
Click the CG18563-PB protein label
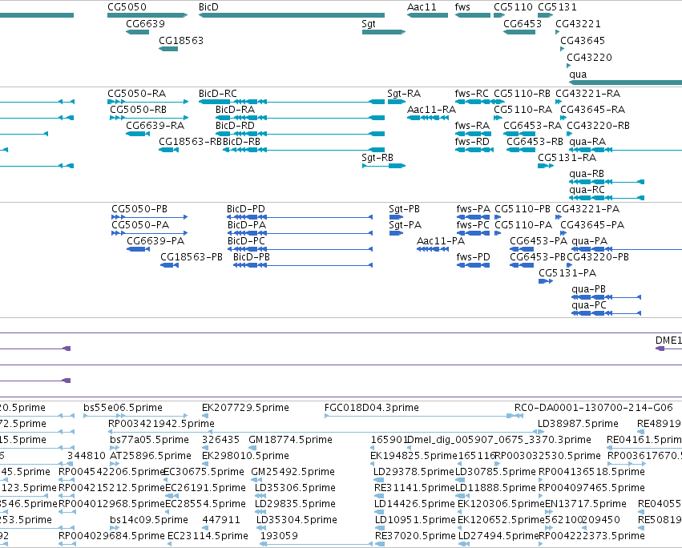[192, 257]
